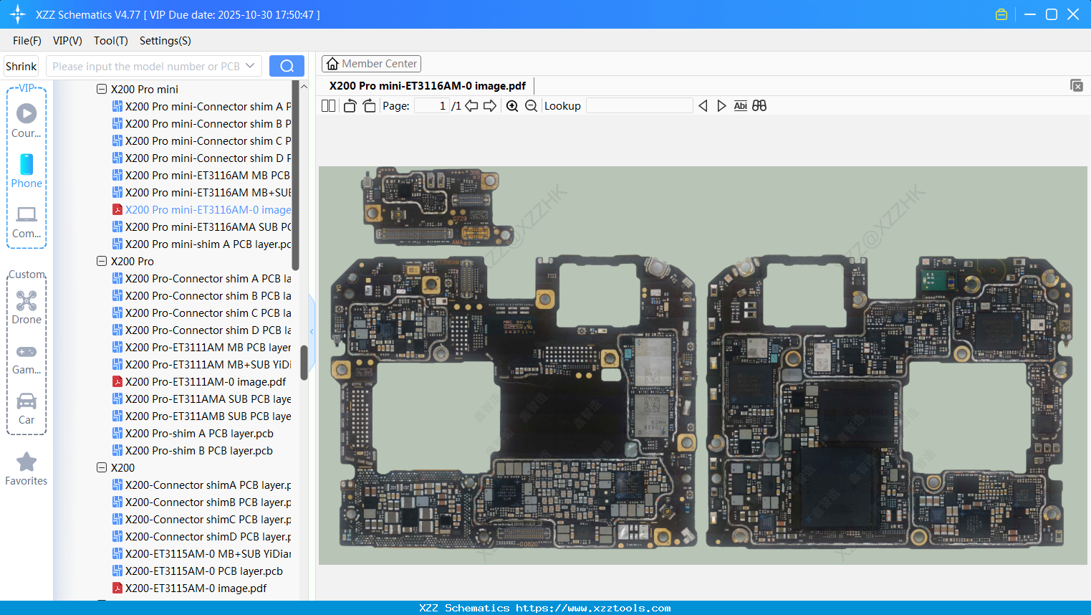Open the Drone category
Screen dimensions: 1091x615
tap(27, 307)
